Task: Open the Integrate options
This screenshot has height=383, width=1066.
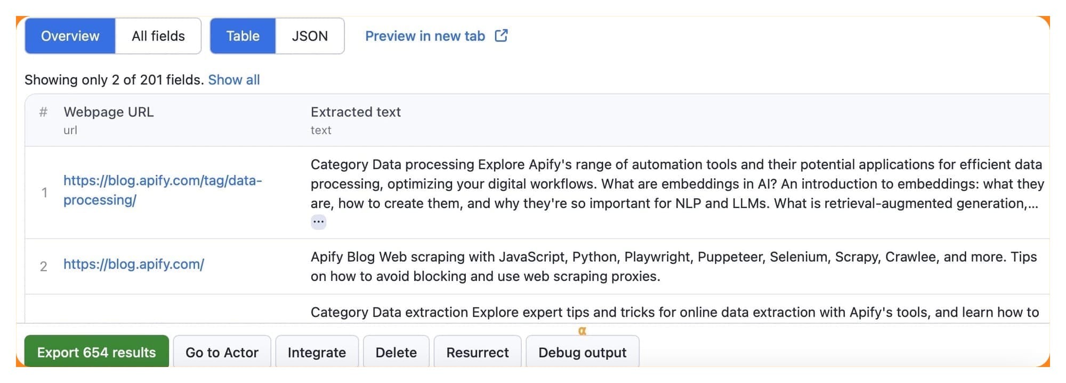Action: (x=317, y=352)
